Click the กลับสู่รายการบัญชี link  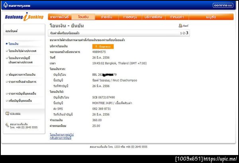tap(61, 138)
